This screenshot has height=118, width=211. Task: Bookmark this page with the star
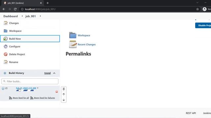click(x=197, y=9)
